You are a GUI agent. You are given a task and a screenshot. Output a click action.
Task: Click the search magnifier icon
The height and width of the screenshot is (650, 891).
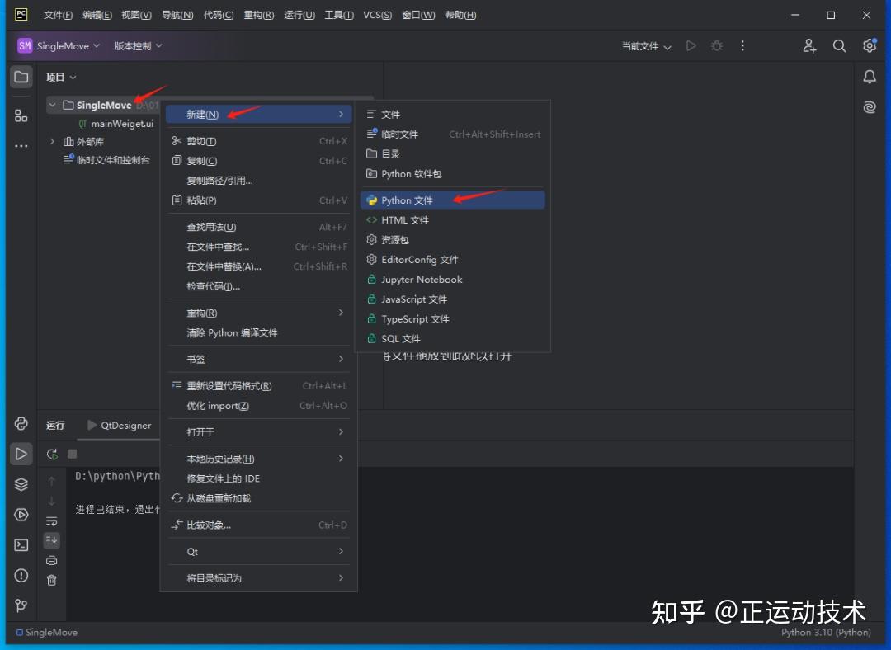pyautogui.click(x=839, y=45)
